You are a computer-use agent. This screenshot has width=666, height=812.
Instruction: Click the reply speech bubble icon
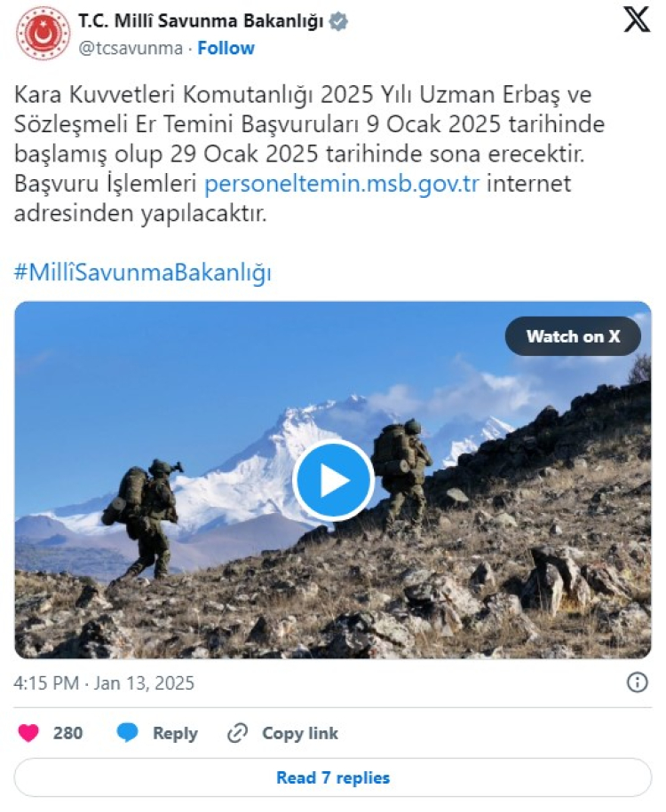pyautogui.click(x=127, y=733)
